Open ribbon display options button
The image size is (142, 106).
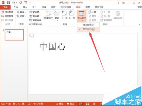coord(124,3)
